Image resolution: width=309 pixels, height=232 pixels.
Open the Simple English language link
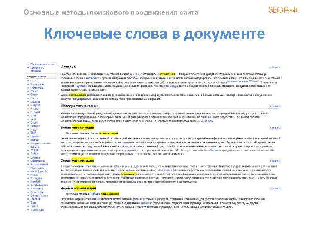(x=39, y=185)
